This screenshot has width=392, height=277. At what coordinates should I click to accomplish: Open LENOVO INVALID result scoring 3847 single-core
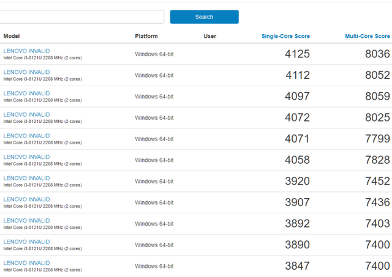(26, 263)
